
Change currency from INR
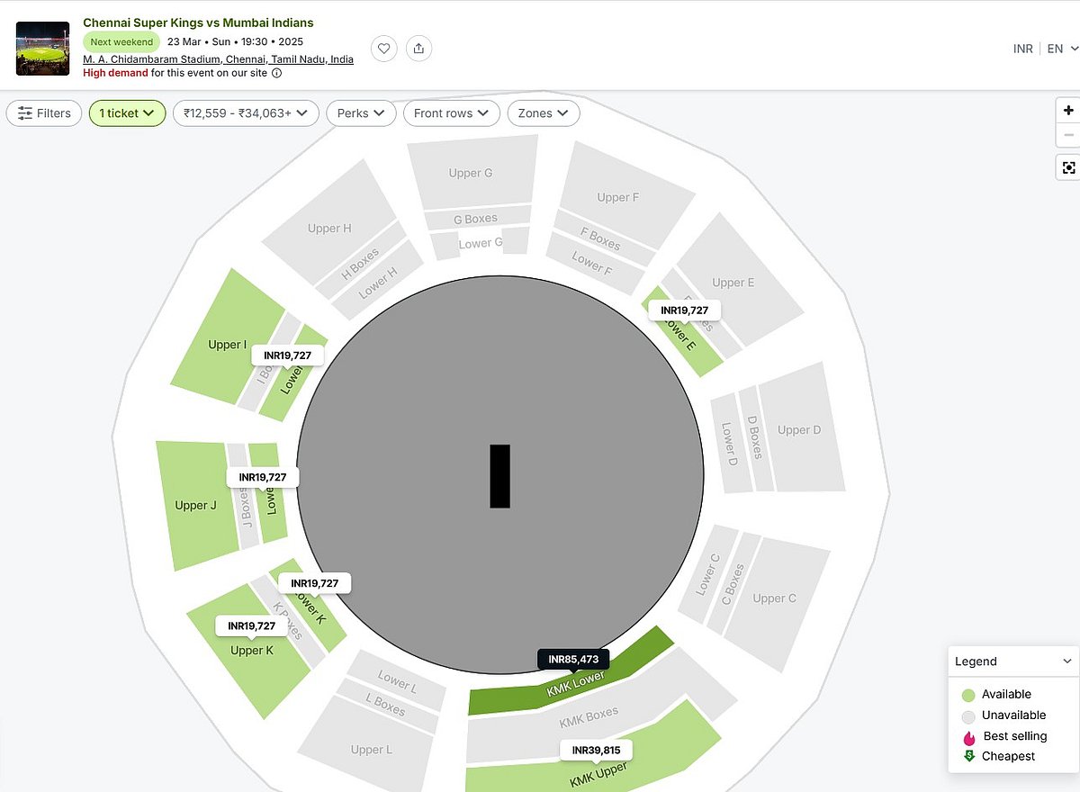pyautogui.click(x=1022, y=49)
